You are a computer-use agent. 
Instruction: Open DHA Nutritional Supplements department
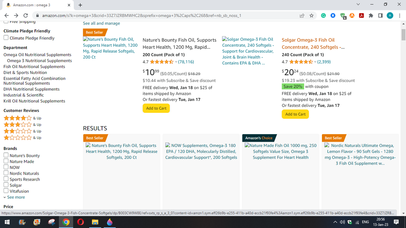[31, 89]
